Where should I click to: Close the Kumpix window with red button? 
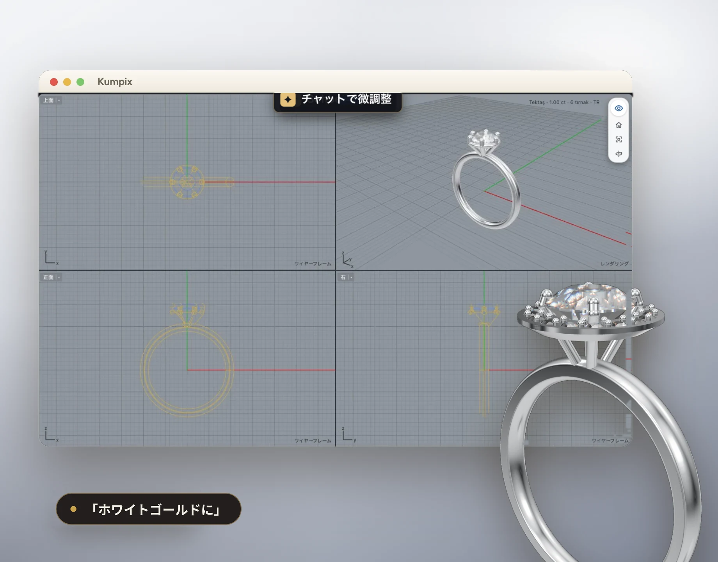pos(54,82)
